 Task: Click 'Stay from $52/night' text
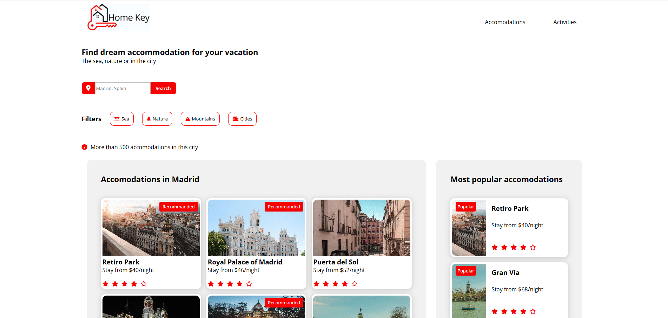click(339, 270)
